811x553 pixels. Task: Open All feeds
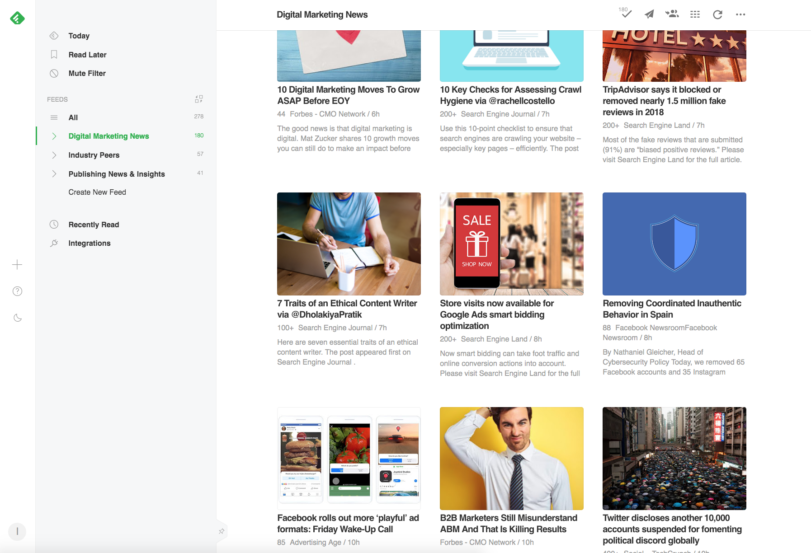coord(73,117)
